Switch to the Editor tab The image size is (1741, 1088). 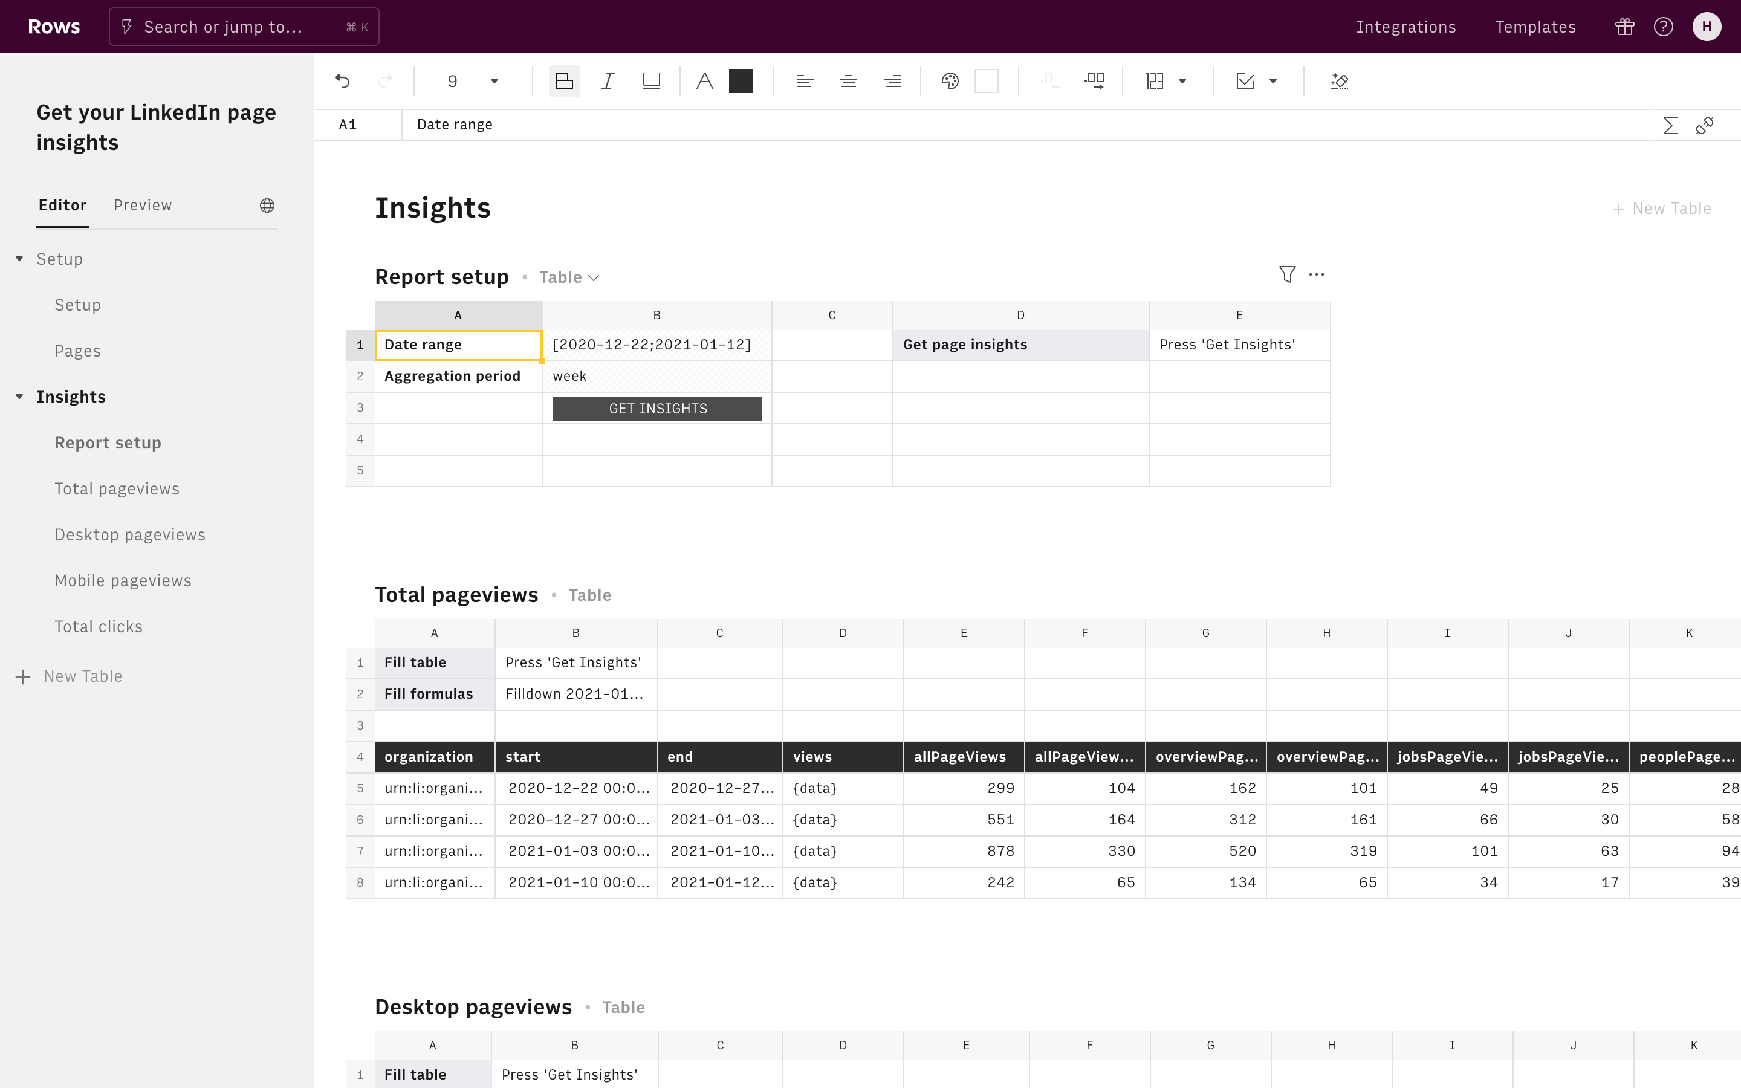[63, 205]
